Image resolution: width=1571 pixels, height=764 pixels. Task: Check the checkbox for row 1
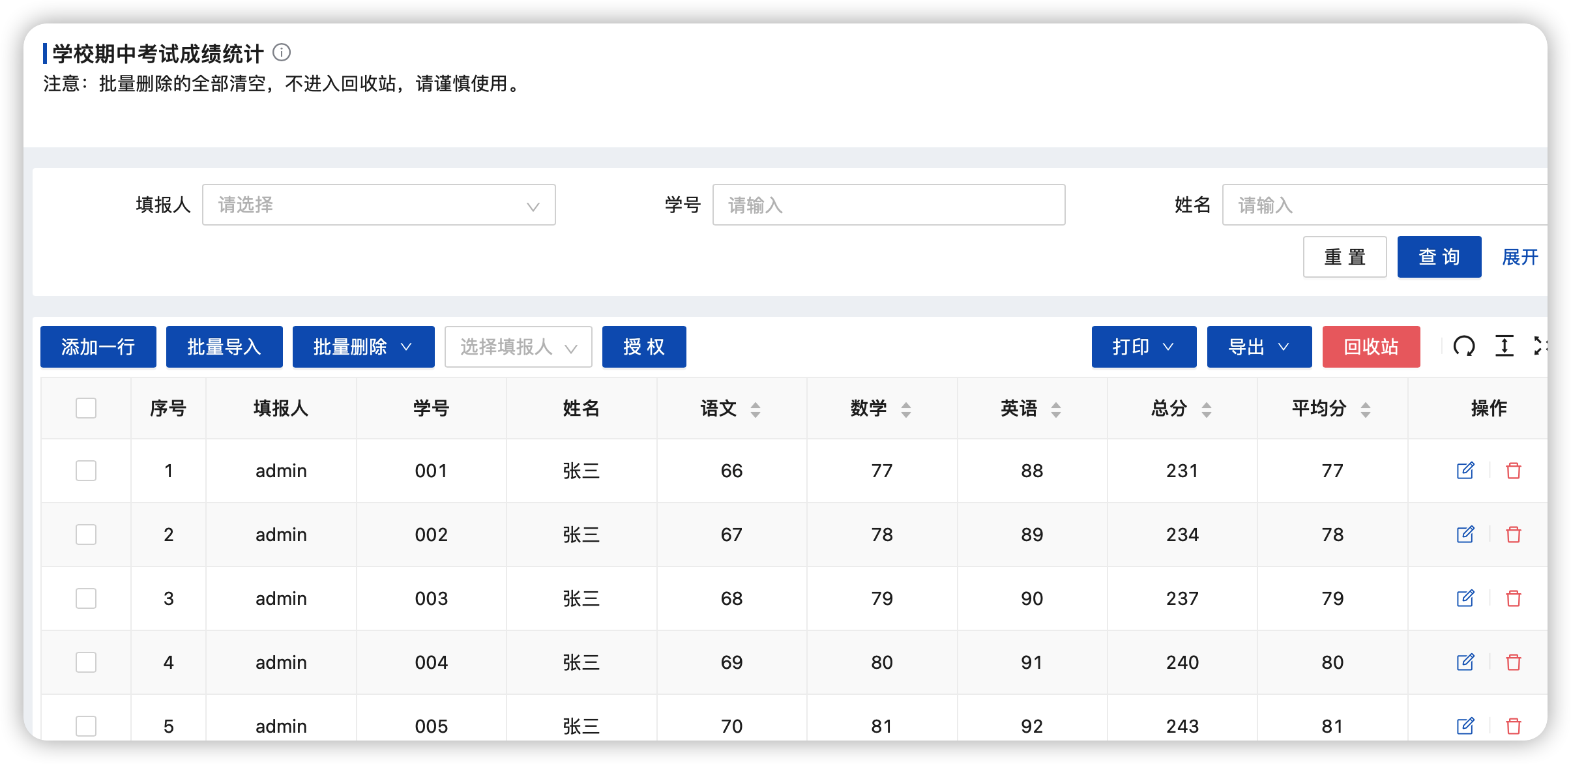point(86,471)
